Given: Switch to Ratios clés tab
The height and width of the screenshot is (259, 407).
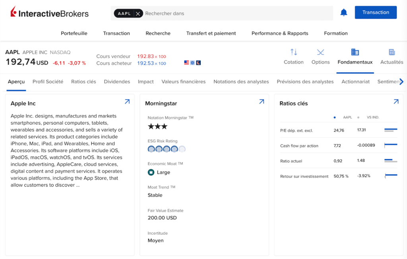Looking at the screenshot, I should pyautogui.click(x=83, y=82).
